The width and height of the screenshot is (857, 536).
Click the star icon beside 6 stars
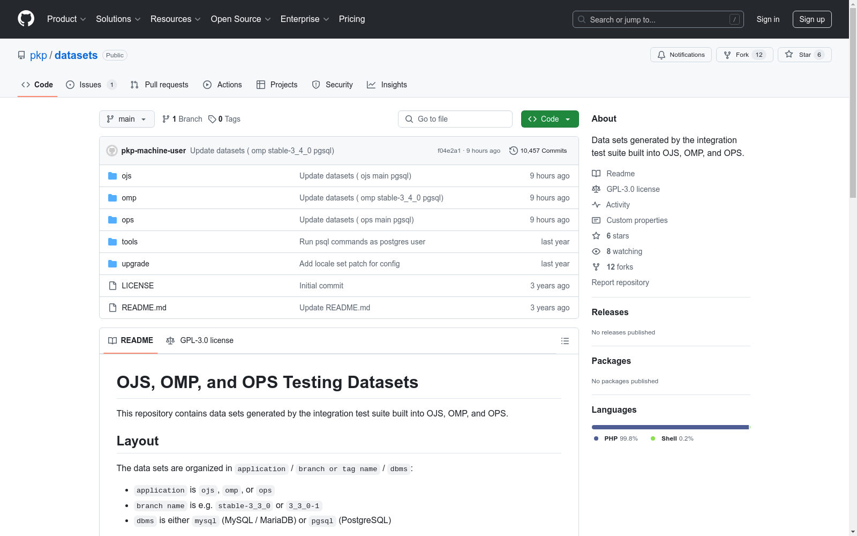pos(596,236)
